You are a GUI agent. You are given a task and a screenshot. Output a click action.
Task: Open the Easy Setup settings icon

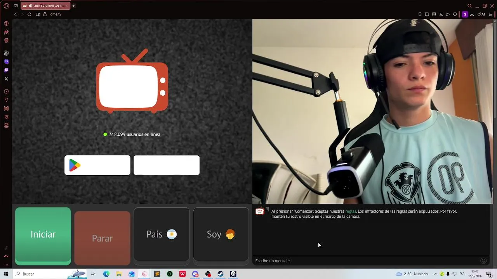tap(491, 14)
